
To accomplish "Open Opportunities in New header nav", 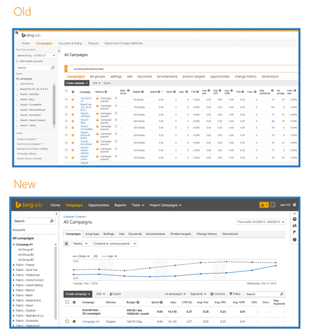I will pos(98,205).
